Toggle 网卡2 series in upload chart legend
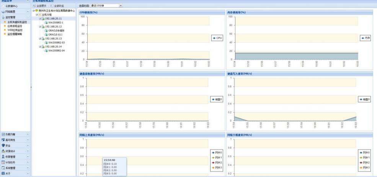This screenshot has width=377, height=177. 216,162
